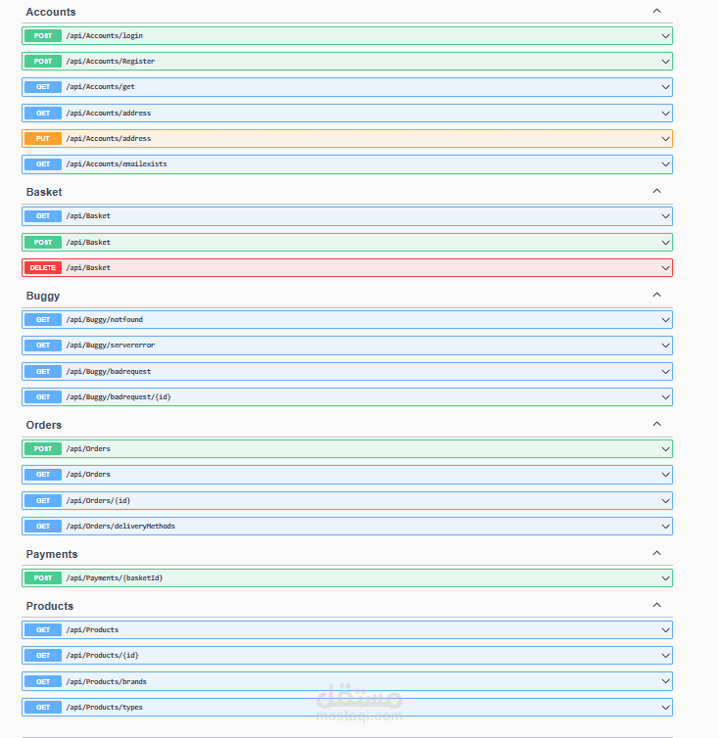Image resolution: width=719 pixels, height=738 pixels.
Task: Select the /api/Products/{id} path text
Action: pyautogui.click(x=102, y=655)
